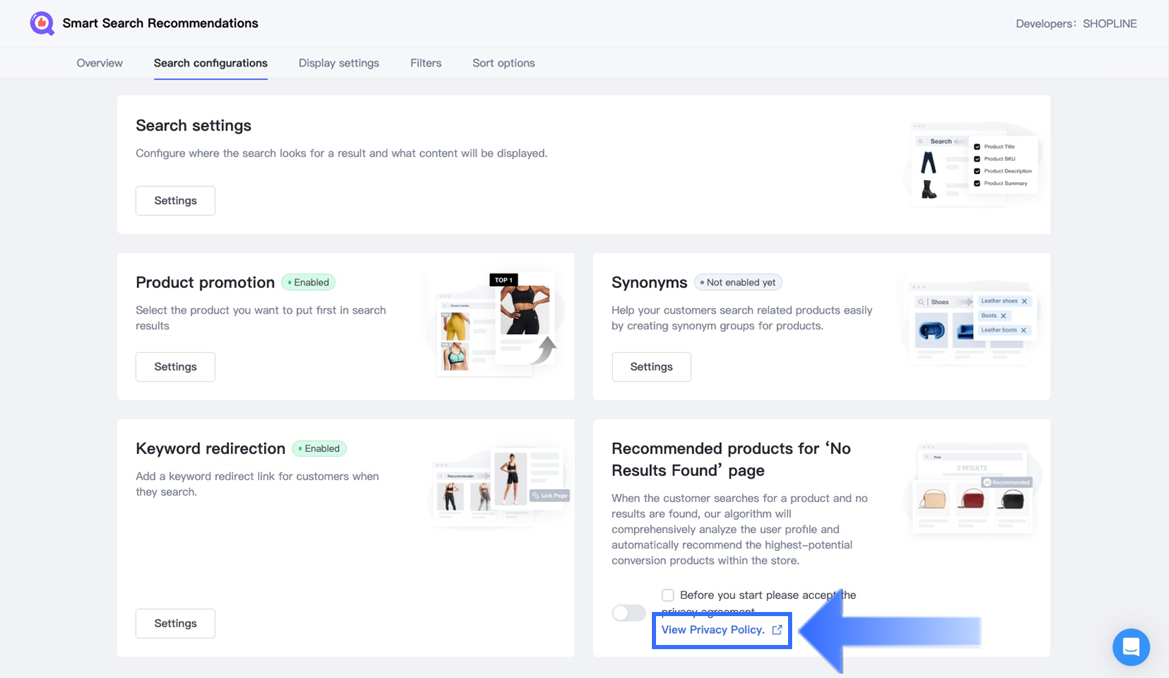Go to the Filters tab
The width and height of the screenshot is (1169, 678).
pos(426,63)
